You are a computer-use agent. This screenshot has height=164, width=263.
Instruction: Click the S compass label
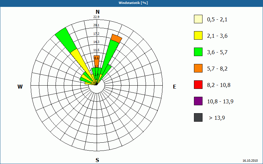click(x=97, y=160)
